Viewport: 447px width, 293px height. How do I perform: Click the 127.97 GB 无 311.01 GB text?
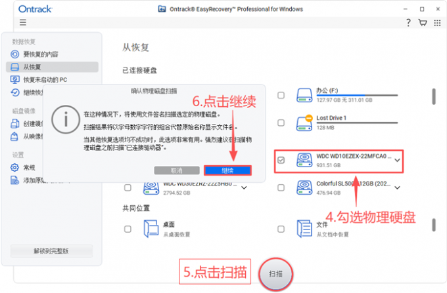point(344,100)
